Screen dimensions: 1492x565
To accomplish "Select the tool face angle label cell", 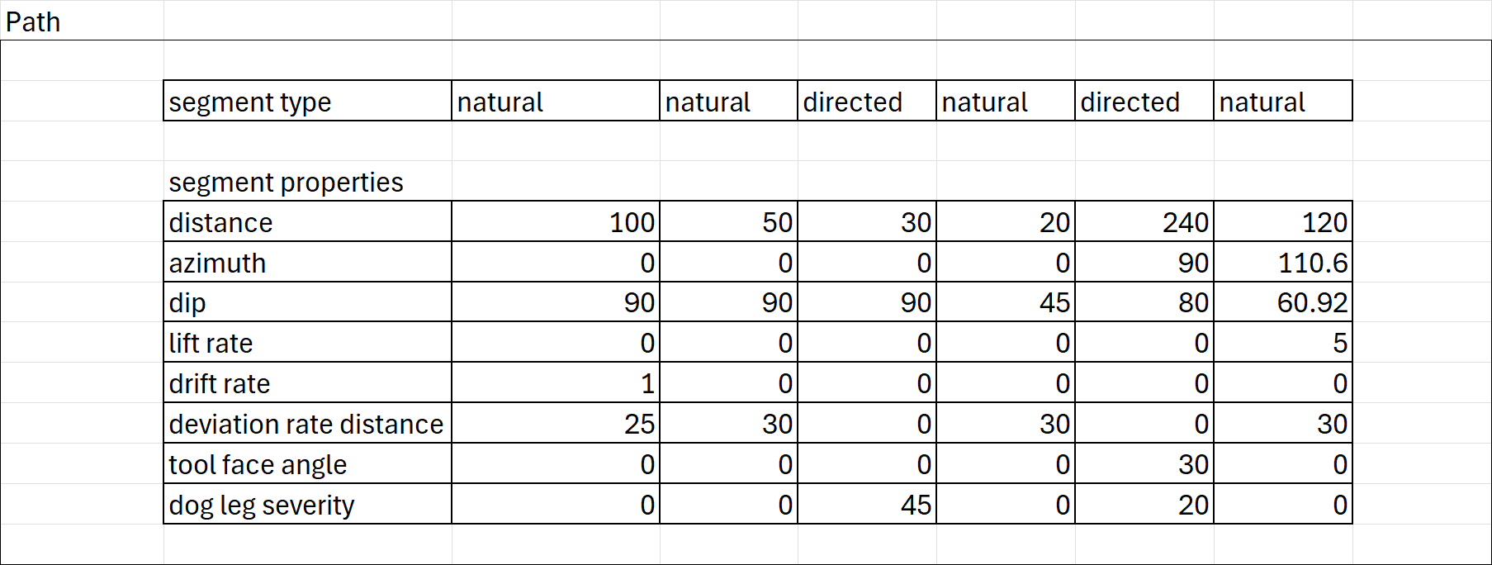I will 308,463.
